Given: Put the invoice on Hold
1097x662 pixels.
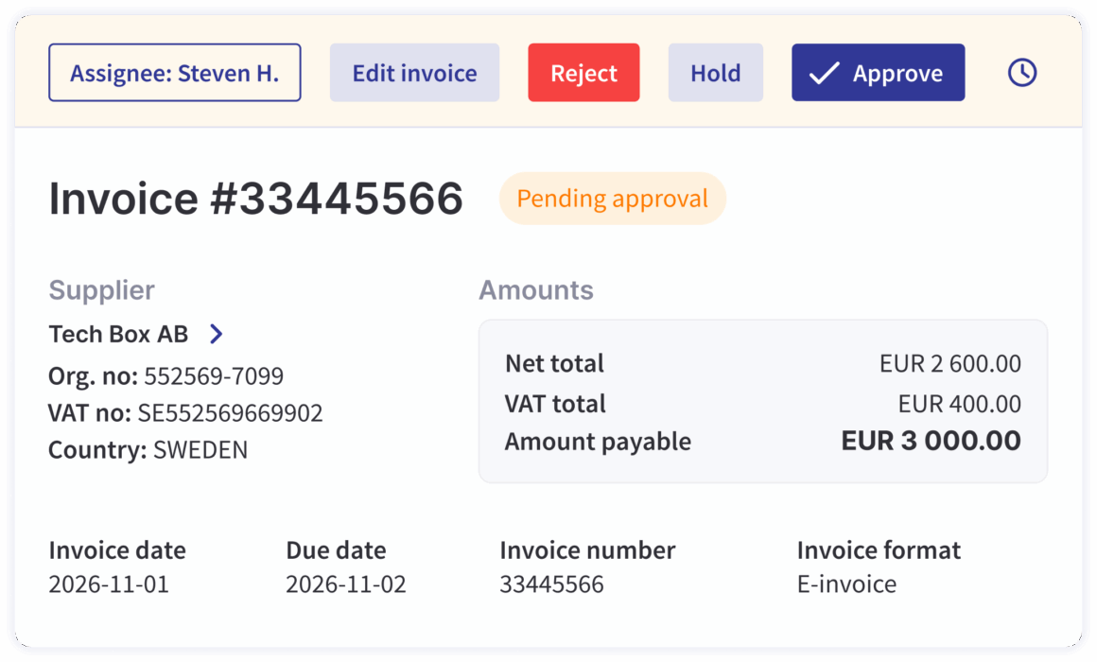Looking at the screenshot, I should click(x=715, y=71).
